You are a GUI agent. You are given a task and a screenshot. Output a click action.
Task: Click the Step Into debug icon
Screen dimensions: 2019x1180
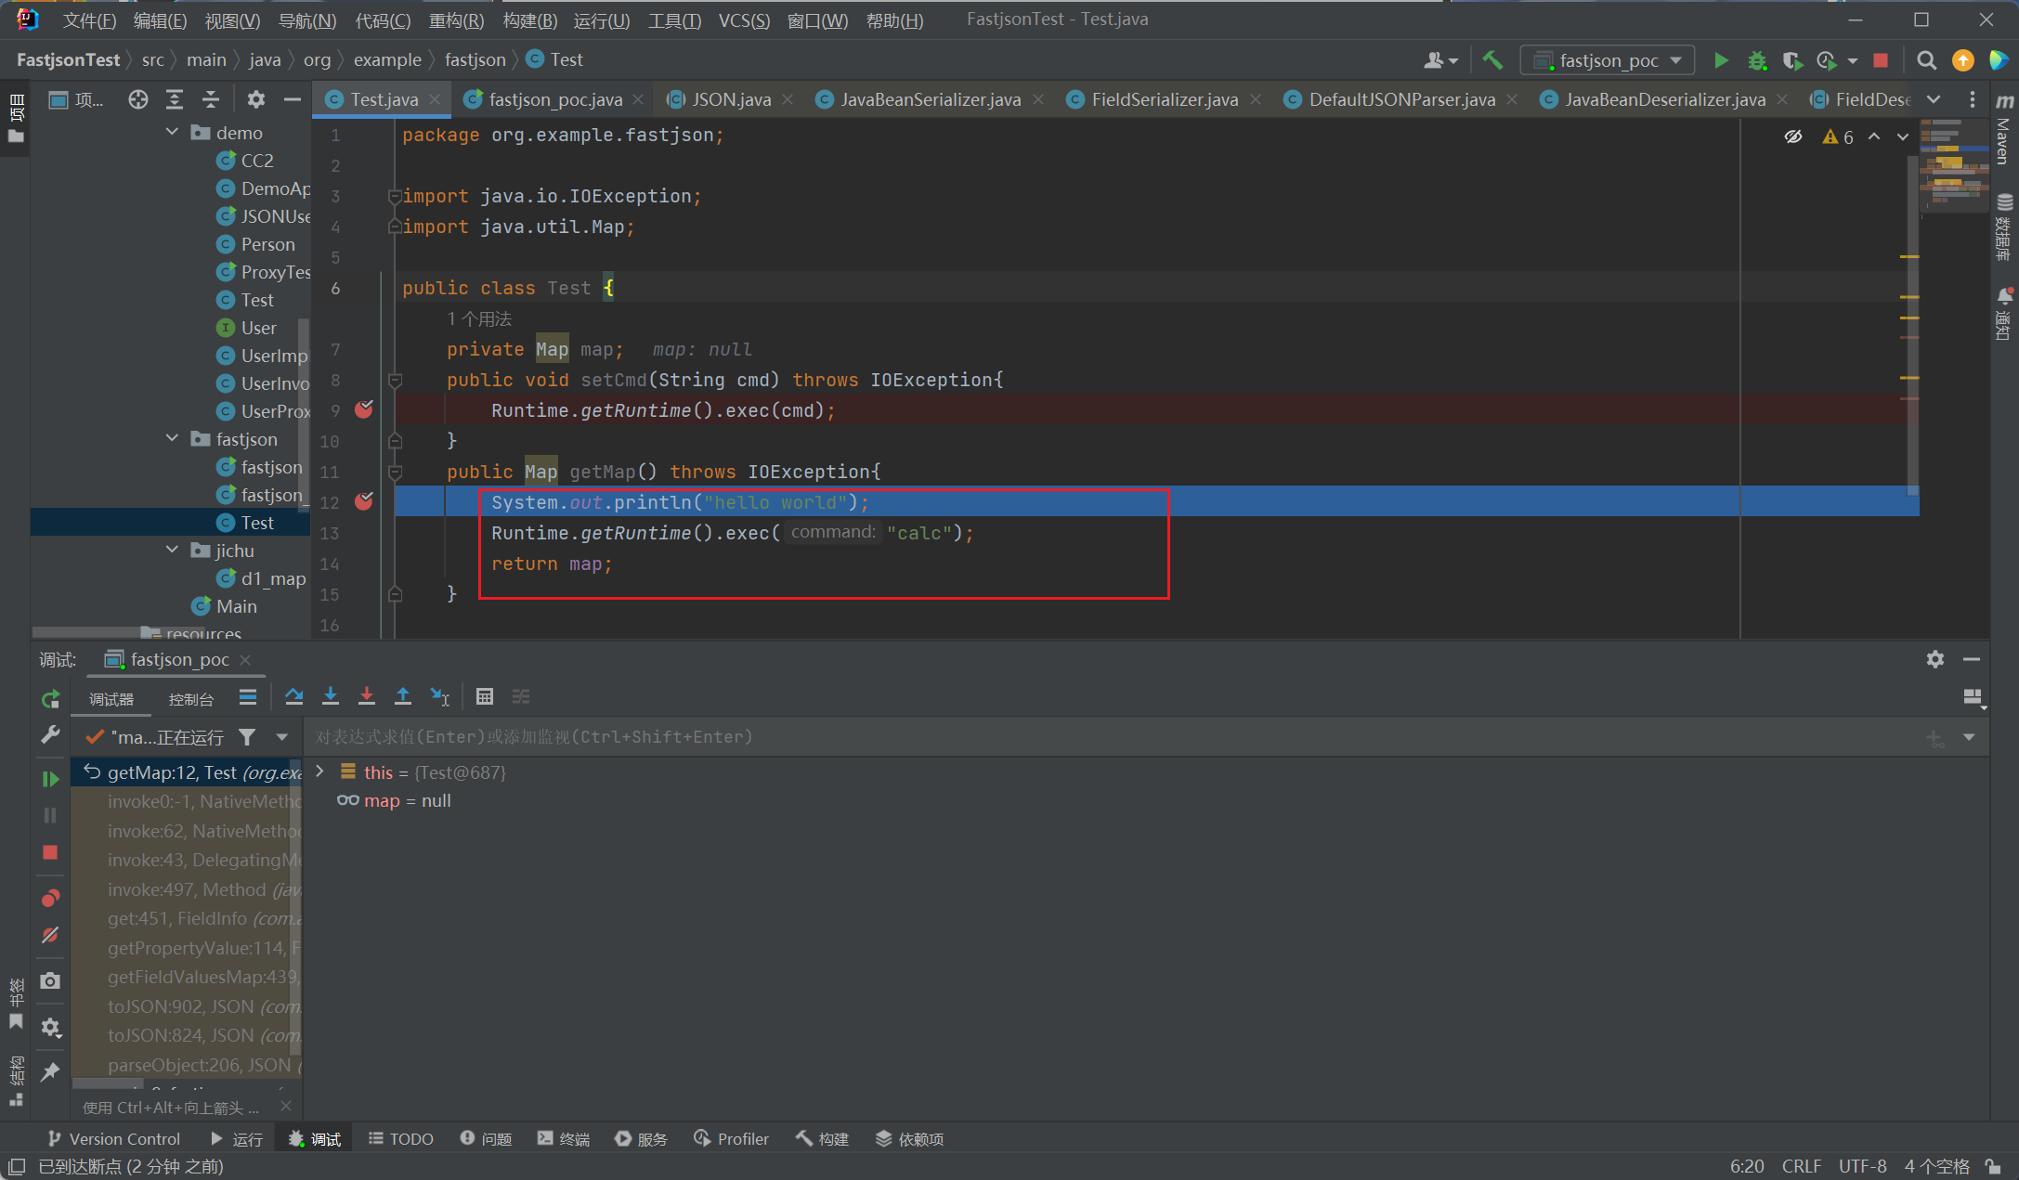click(x=331, y=696)
